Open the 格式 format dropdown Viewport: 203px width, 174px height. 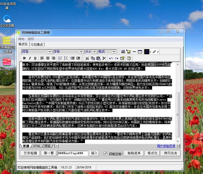[x=114, y=52]
